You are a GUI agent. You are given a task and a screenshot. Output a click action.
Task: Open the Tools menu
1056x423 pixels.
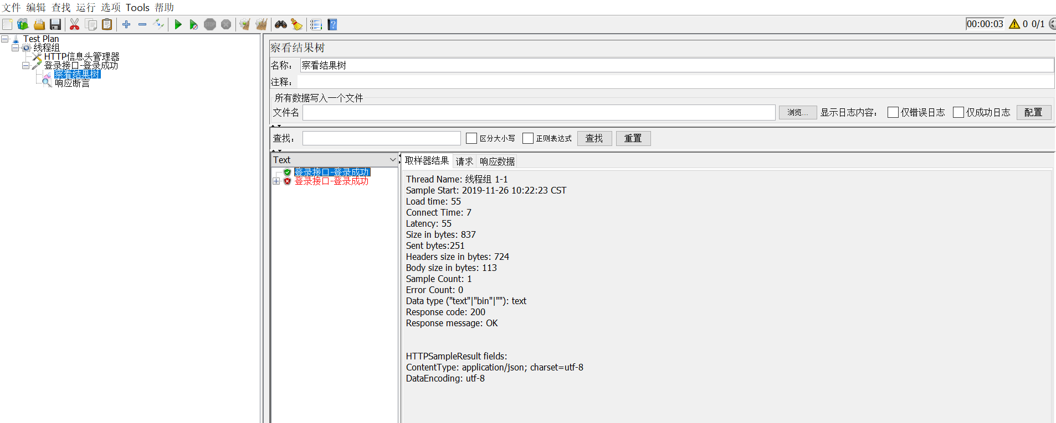coord(137,7)
